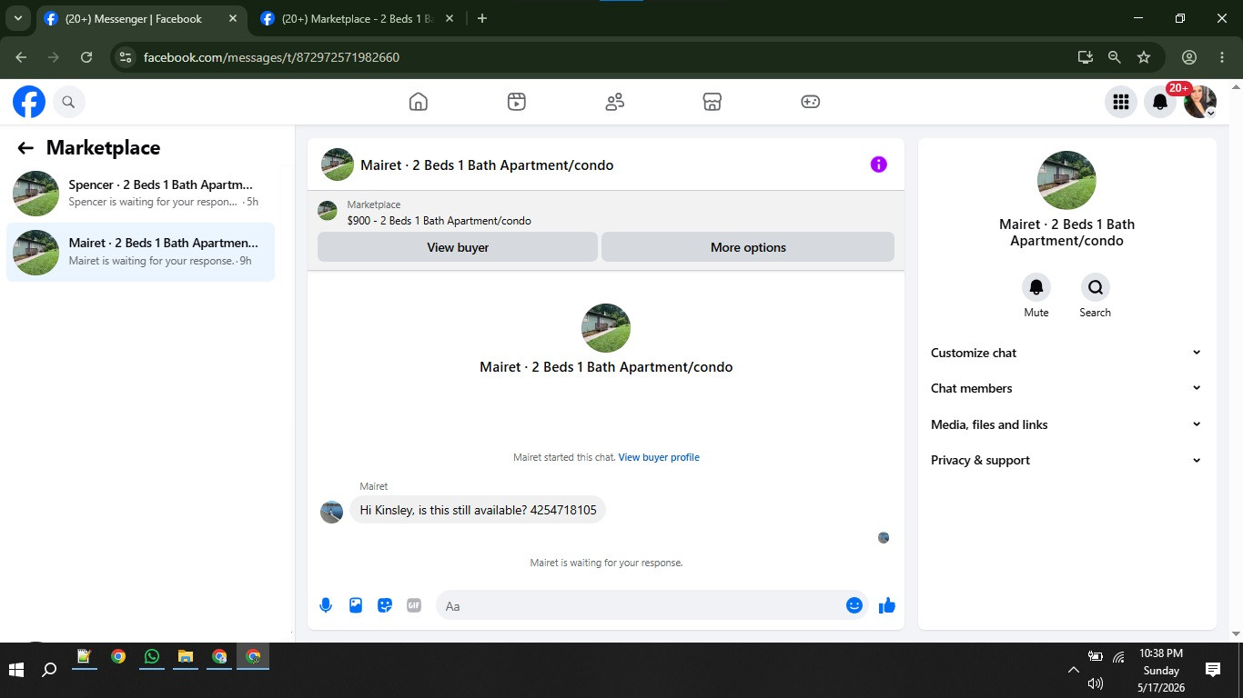The width and height of the screenshot is (1243, 698).
Task: Open the Marketplace storefront icon
Action: (x=712, y=102)
